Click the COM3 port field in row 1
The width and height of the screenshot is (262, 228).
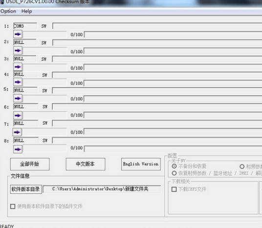tap(25, 26)
